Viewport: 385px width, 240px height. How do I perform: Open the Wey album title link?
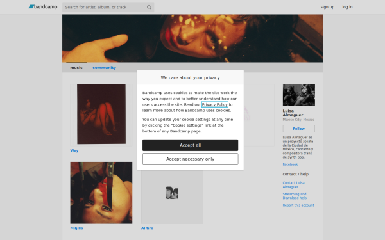(74, 150)
